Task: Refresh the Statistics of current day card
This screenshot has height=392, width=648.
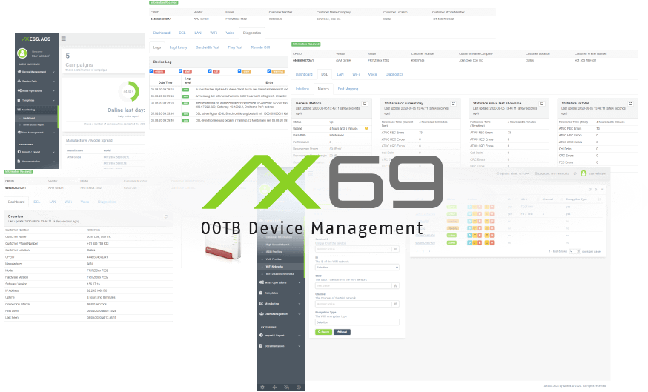Action: tap(453, 104)
